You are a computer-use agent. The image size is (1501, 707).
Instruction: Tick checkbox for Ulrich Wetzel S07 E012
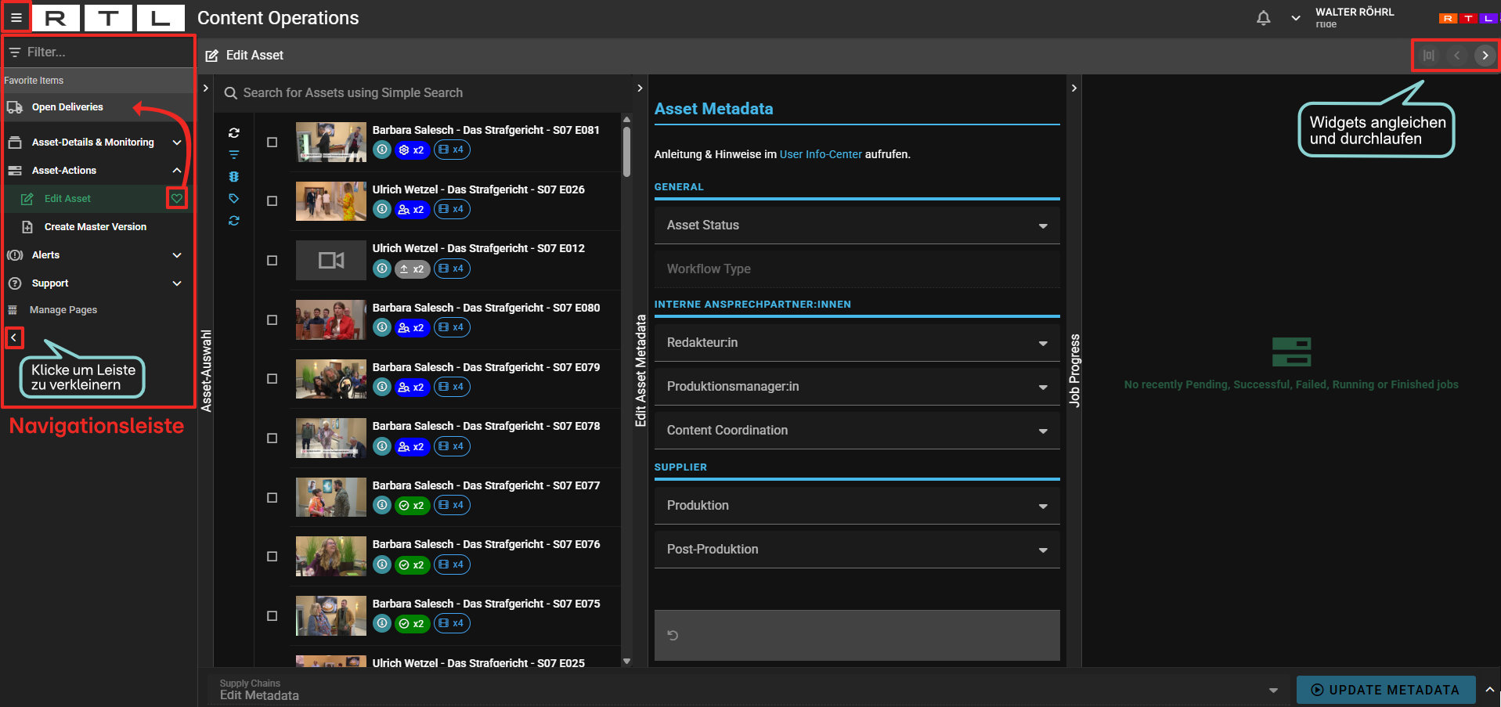coord(272,261)
